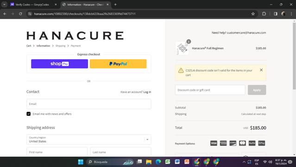Select the Payment breadcrumb step
The image size is (296, 167).
click(x=76, y=46)
